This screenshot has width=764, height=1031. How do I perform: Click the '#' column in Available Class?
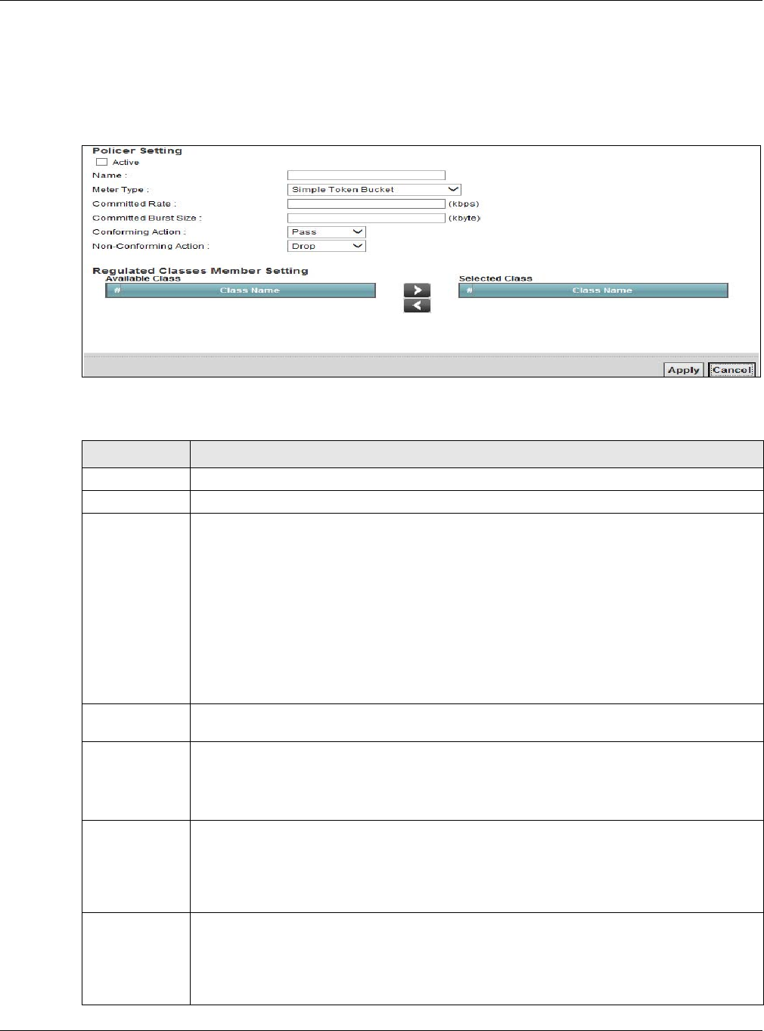117,290
